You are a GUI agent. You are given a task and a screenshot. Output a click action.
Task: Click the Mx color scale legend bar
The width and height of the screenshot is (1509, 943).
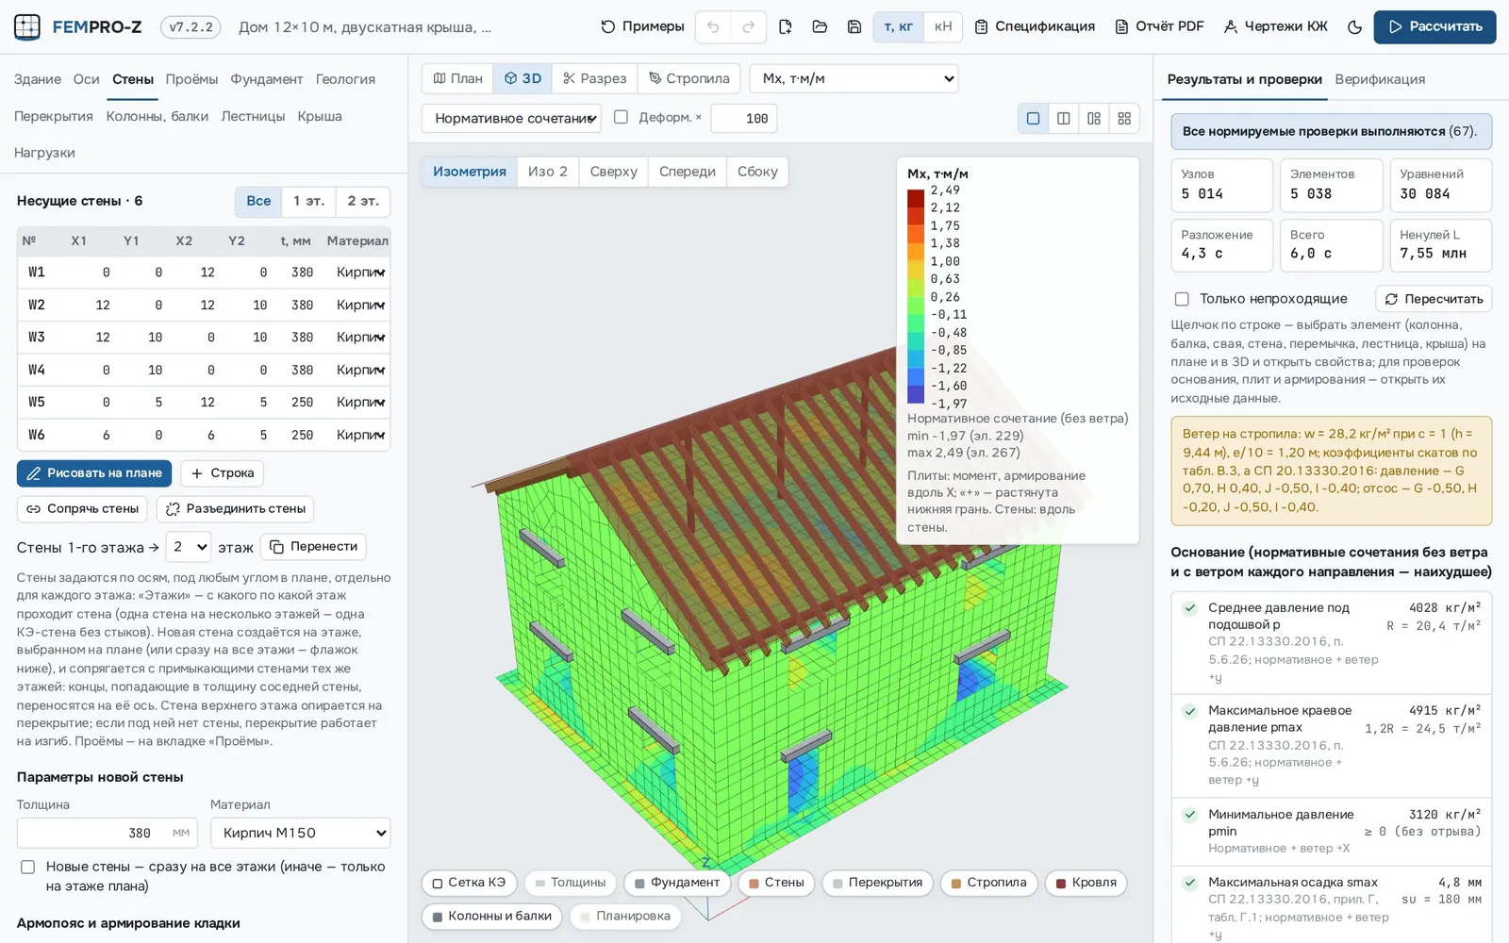[916, 297]
